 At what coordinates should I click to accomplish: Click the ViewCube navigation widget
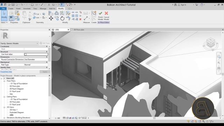[x=210, y=43]
